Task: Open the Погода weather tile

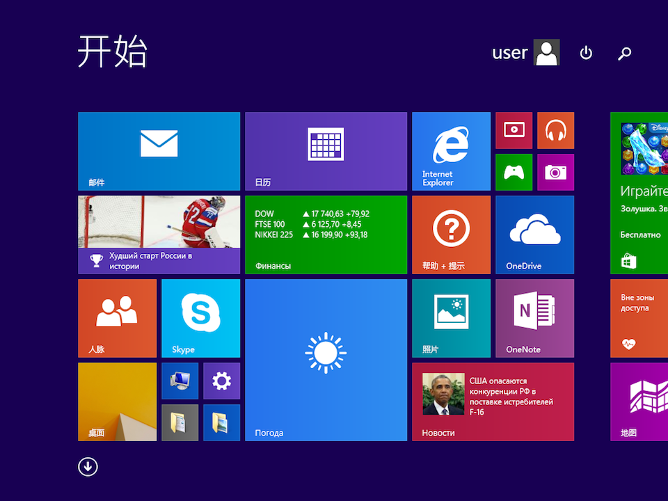Action: pos(326,360)
